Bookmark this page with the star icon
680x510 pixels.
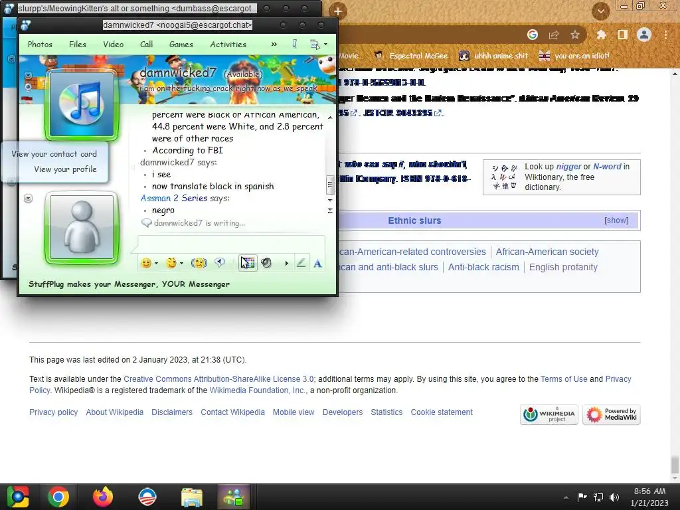(x=575, y=35)
